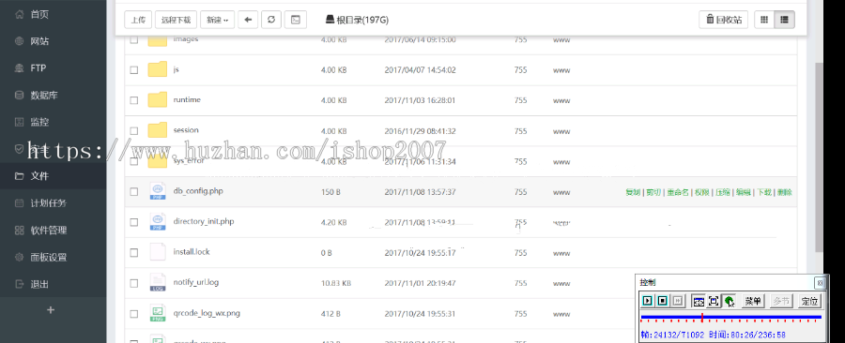Screen dimensions: 845x343
Task: Tick the checkbox for notify_url.log
Action: (x=134, y=283)
